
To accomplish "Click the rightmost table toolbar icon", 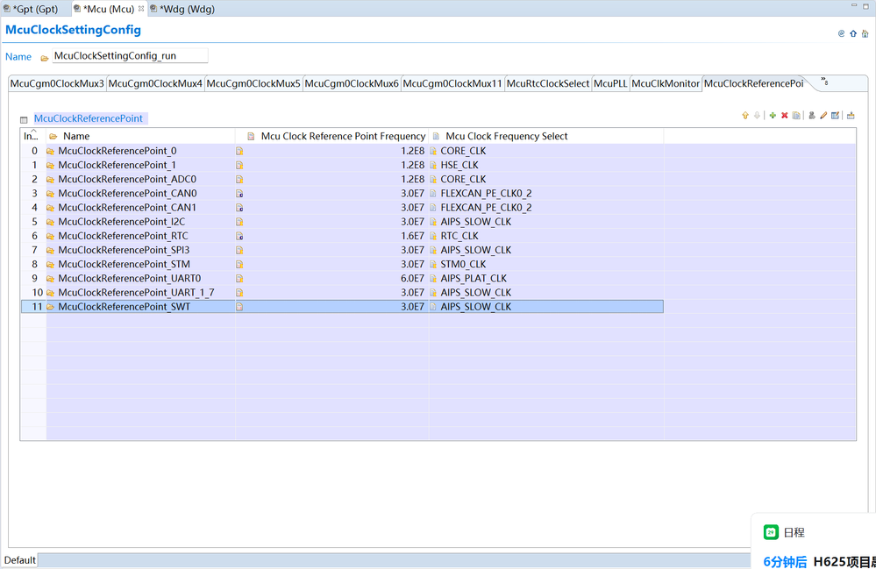I will [x=851, y=116].
